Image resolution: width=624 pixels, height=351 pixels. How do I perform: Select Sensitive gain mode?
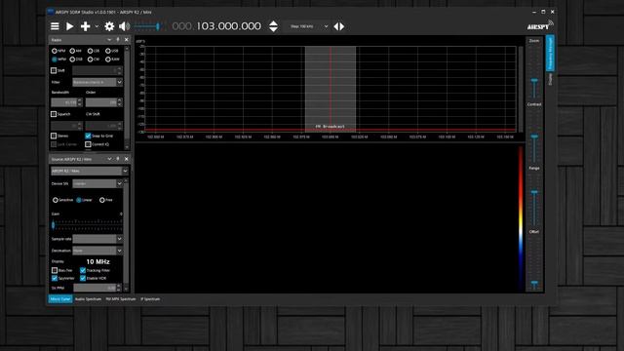[62, 200]
